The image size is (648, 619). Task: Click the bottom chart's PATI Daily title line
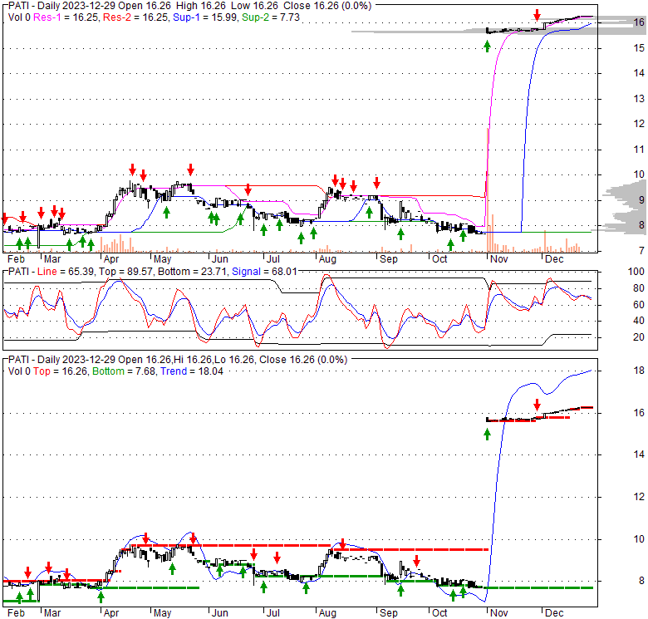coord(178,360)
